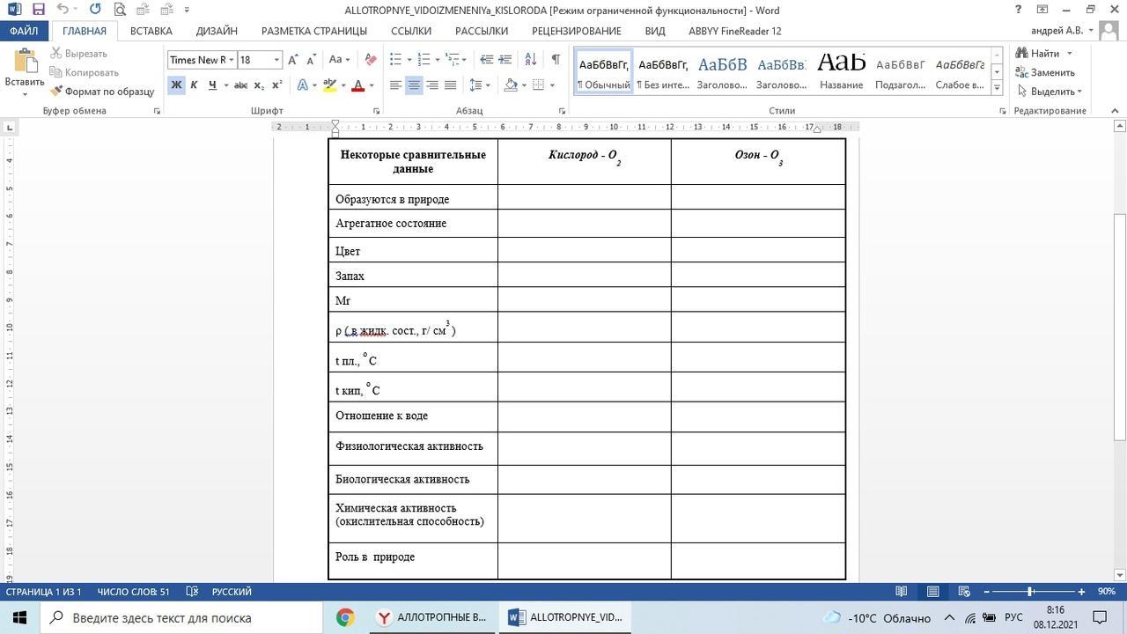
Task: Click the Sort (A-Z) icon
Action: 530,60
